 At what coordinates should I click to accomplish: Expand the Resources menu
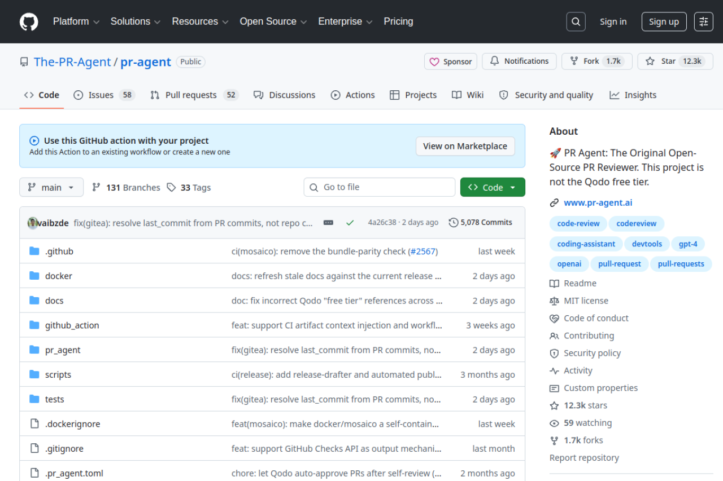tap(200, 21)
